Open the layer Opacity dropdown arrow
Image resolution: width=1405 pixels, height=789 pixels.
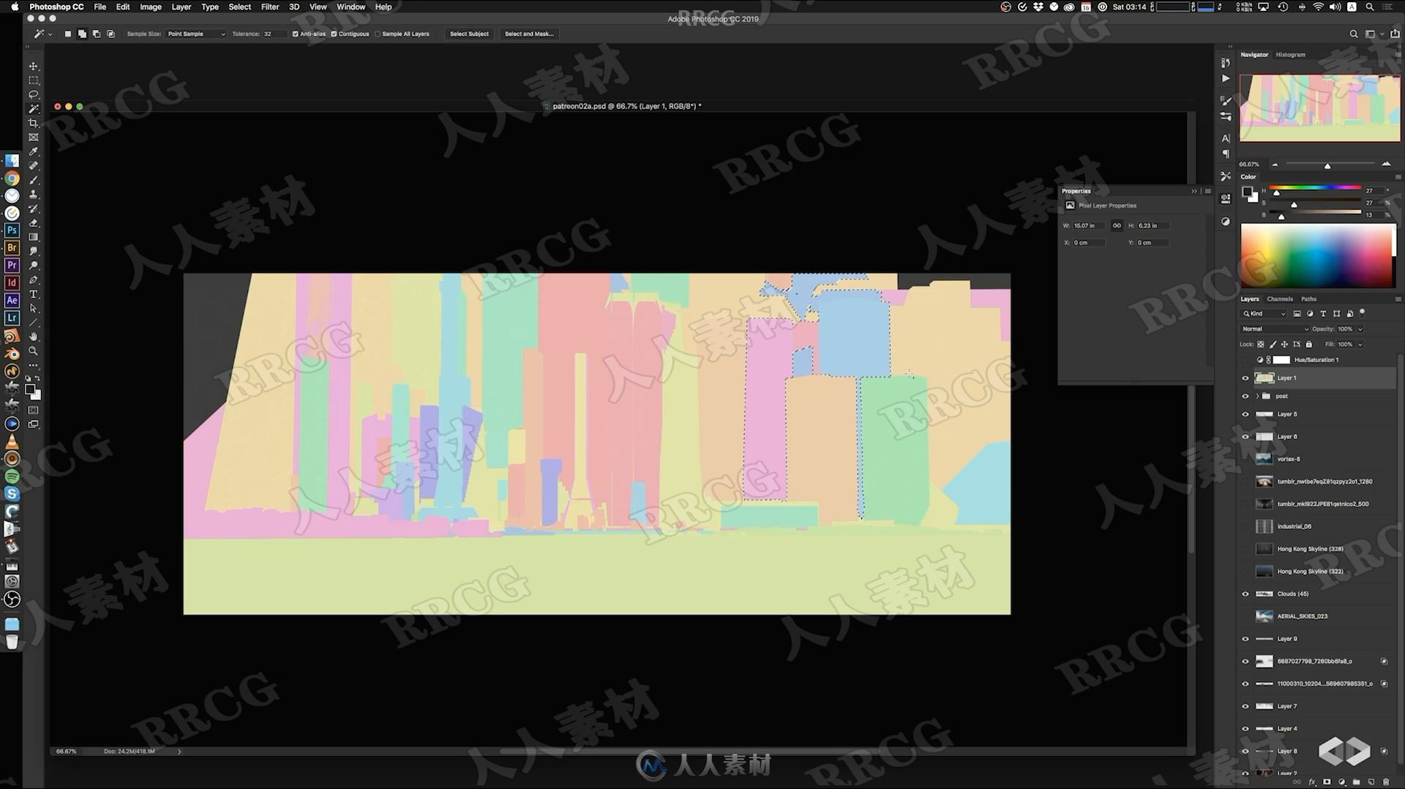pyautogui.click(x=1360, y=329)
